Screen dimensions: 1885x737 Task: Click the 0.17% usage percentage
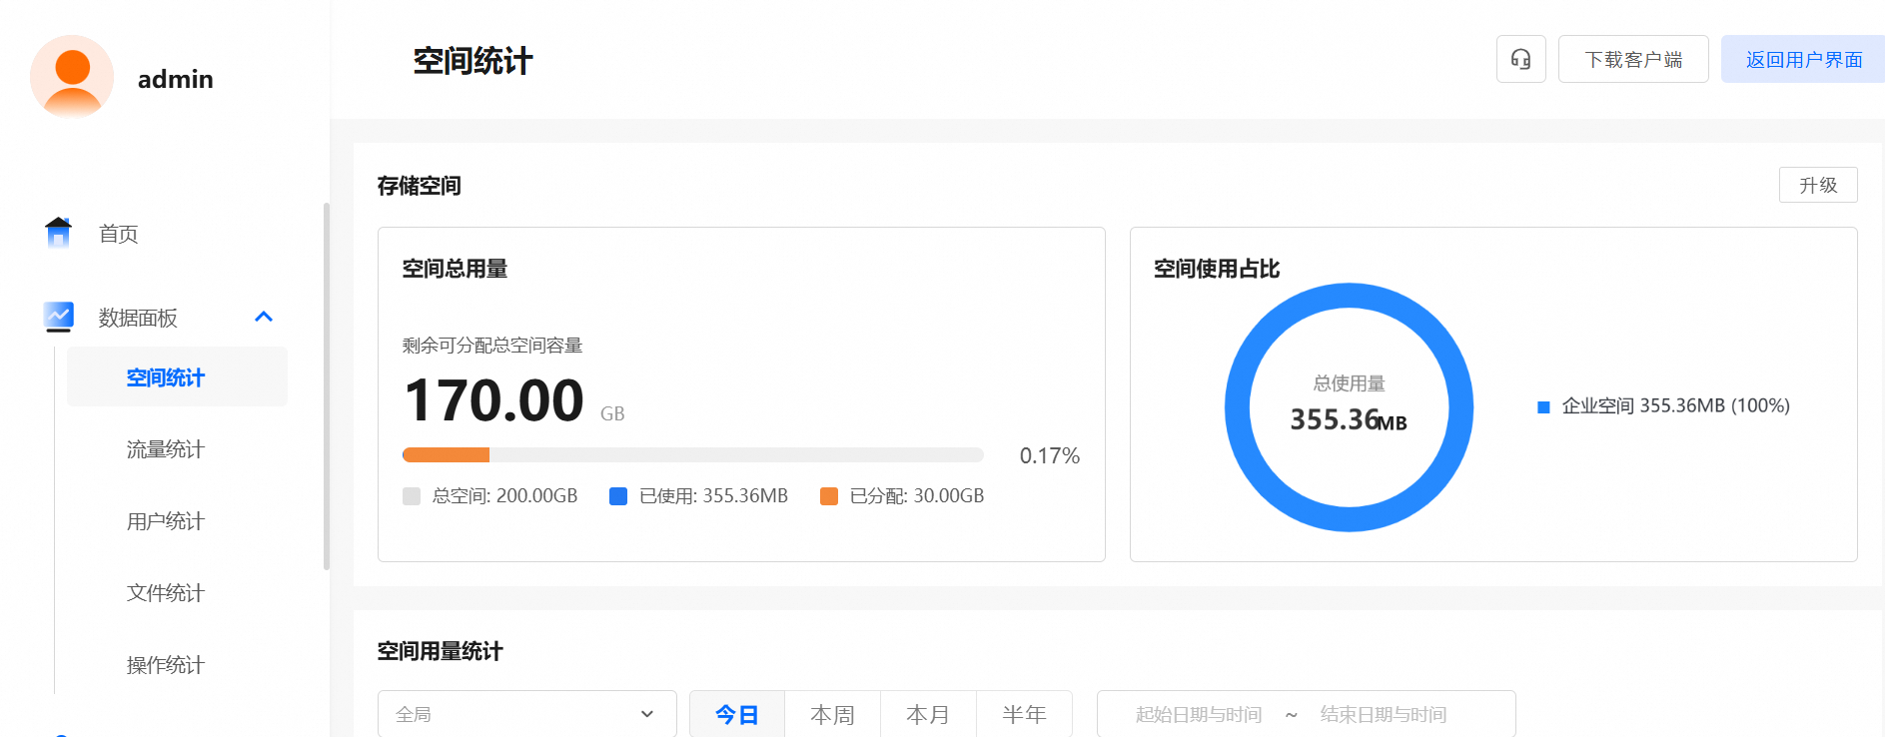(1050, 455)
